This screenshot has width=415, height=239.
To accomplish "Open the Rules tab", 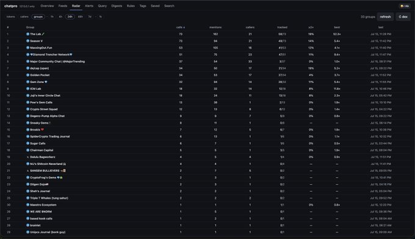I will [131, 6].
